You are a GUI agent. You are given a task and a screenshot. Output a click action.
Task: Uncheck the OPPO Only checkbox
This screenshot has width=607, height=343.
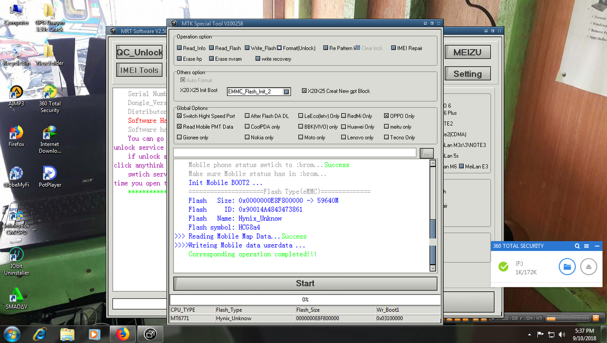click(x=399, y=116)
